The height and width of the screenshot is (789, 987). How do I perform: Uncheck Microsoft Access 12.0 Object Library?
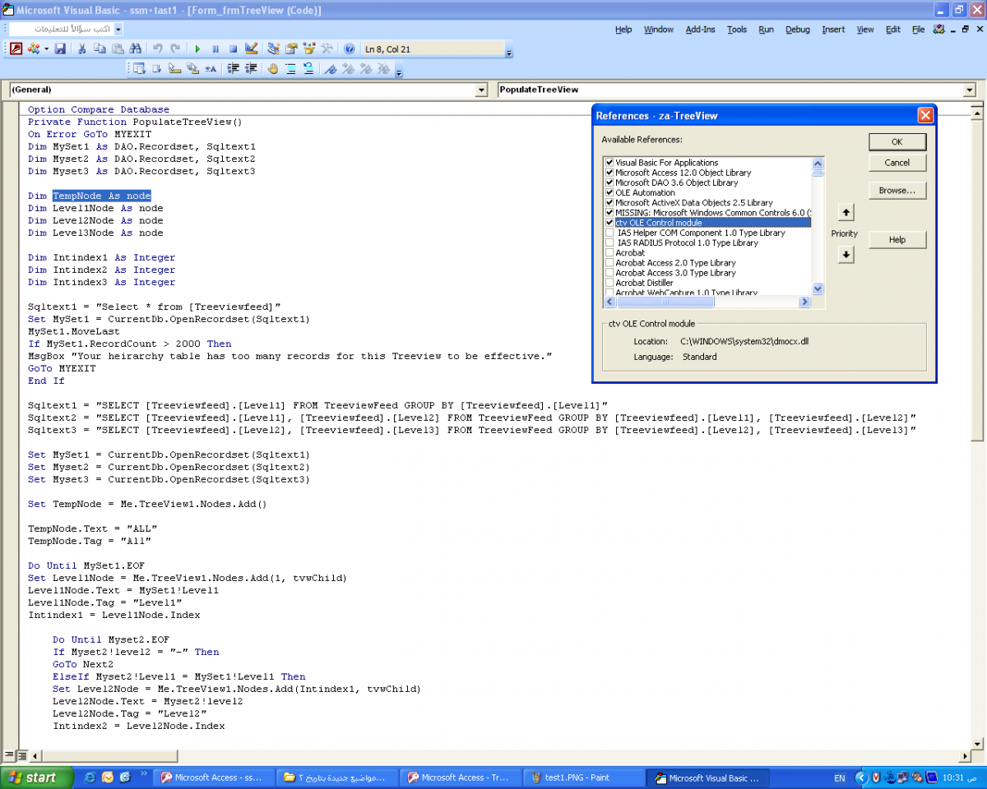(609, 173)
